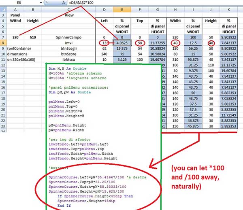Click the Top header cell in column F
This screenshot has width=243, height=210.
(x=140, y=21)
